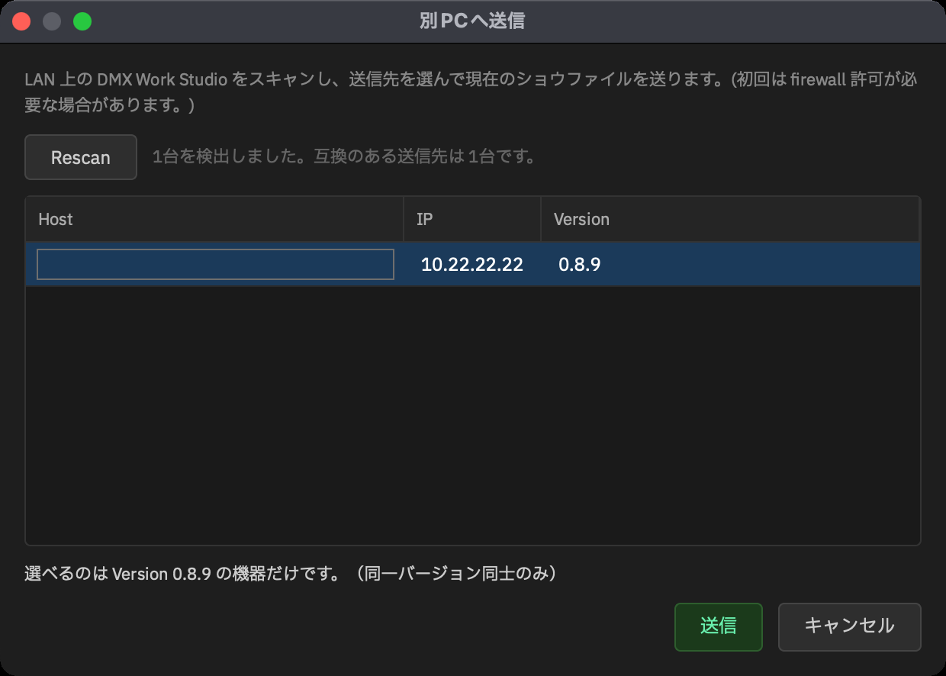Select the 10.22.22.22 IP cell
The width and height of the screenshot is (946, 676).
(x=472, y=265)
